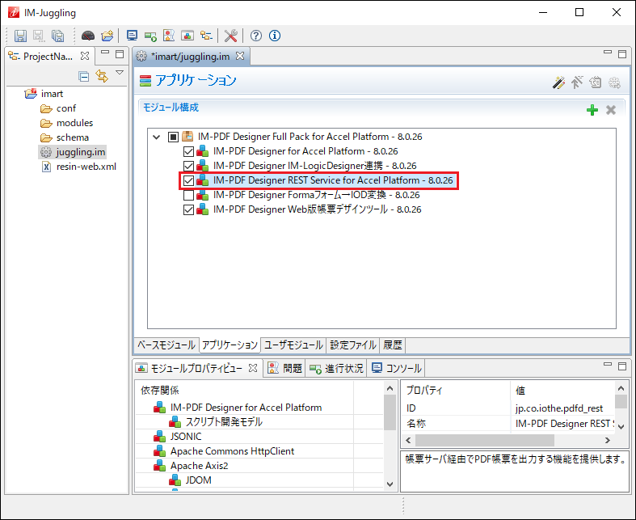Select Apache Commons HttpClient dependency
This screenshot has width=636, height=520.
[232, 451]
